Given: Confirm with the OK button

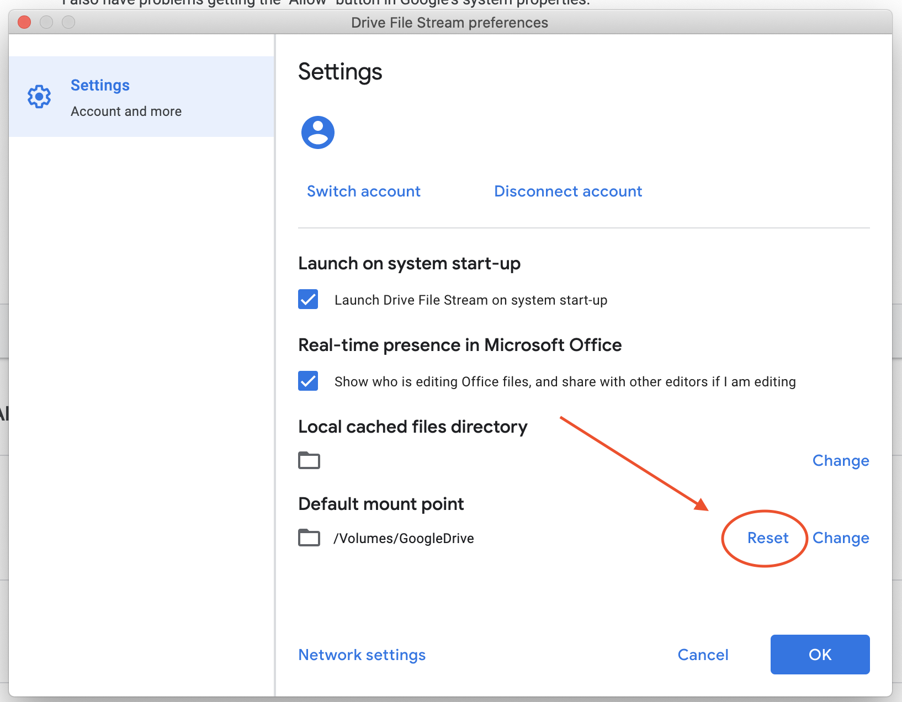Looking at the screenshot, I should tap(820, 655).
